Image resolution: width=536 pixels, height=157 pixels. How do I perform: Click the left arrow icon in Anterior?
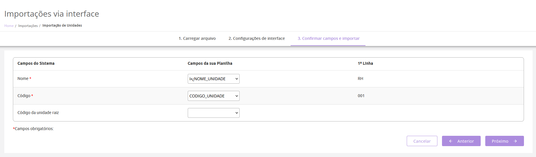(451, 141)
